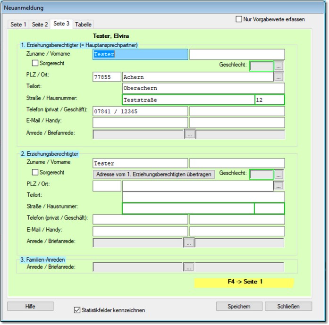Open Familien-Anreden Anrede picker button
The width and height of the screenshot is (329, 325).
click(189, 267)
